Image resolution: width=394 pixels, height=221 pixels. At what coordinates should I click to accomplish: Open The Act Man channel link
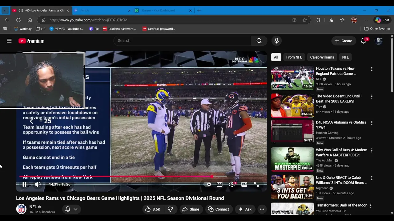pos(325,160)
